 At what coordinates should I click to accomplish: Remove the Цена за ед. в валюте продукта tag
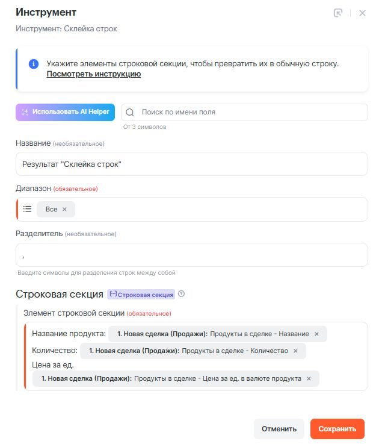(x=309, y=379)
